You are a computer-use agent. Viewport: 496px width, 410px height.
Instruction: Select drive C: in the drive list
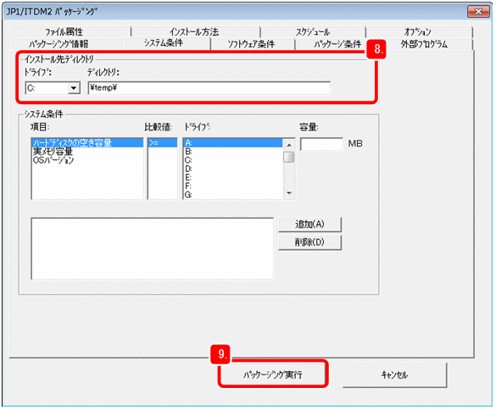[x=233, y=160]
